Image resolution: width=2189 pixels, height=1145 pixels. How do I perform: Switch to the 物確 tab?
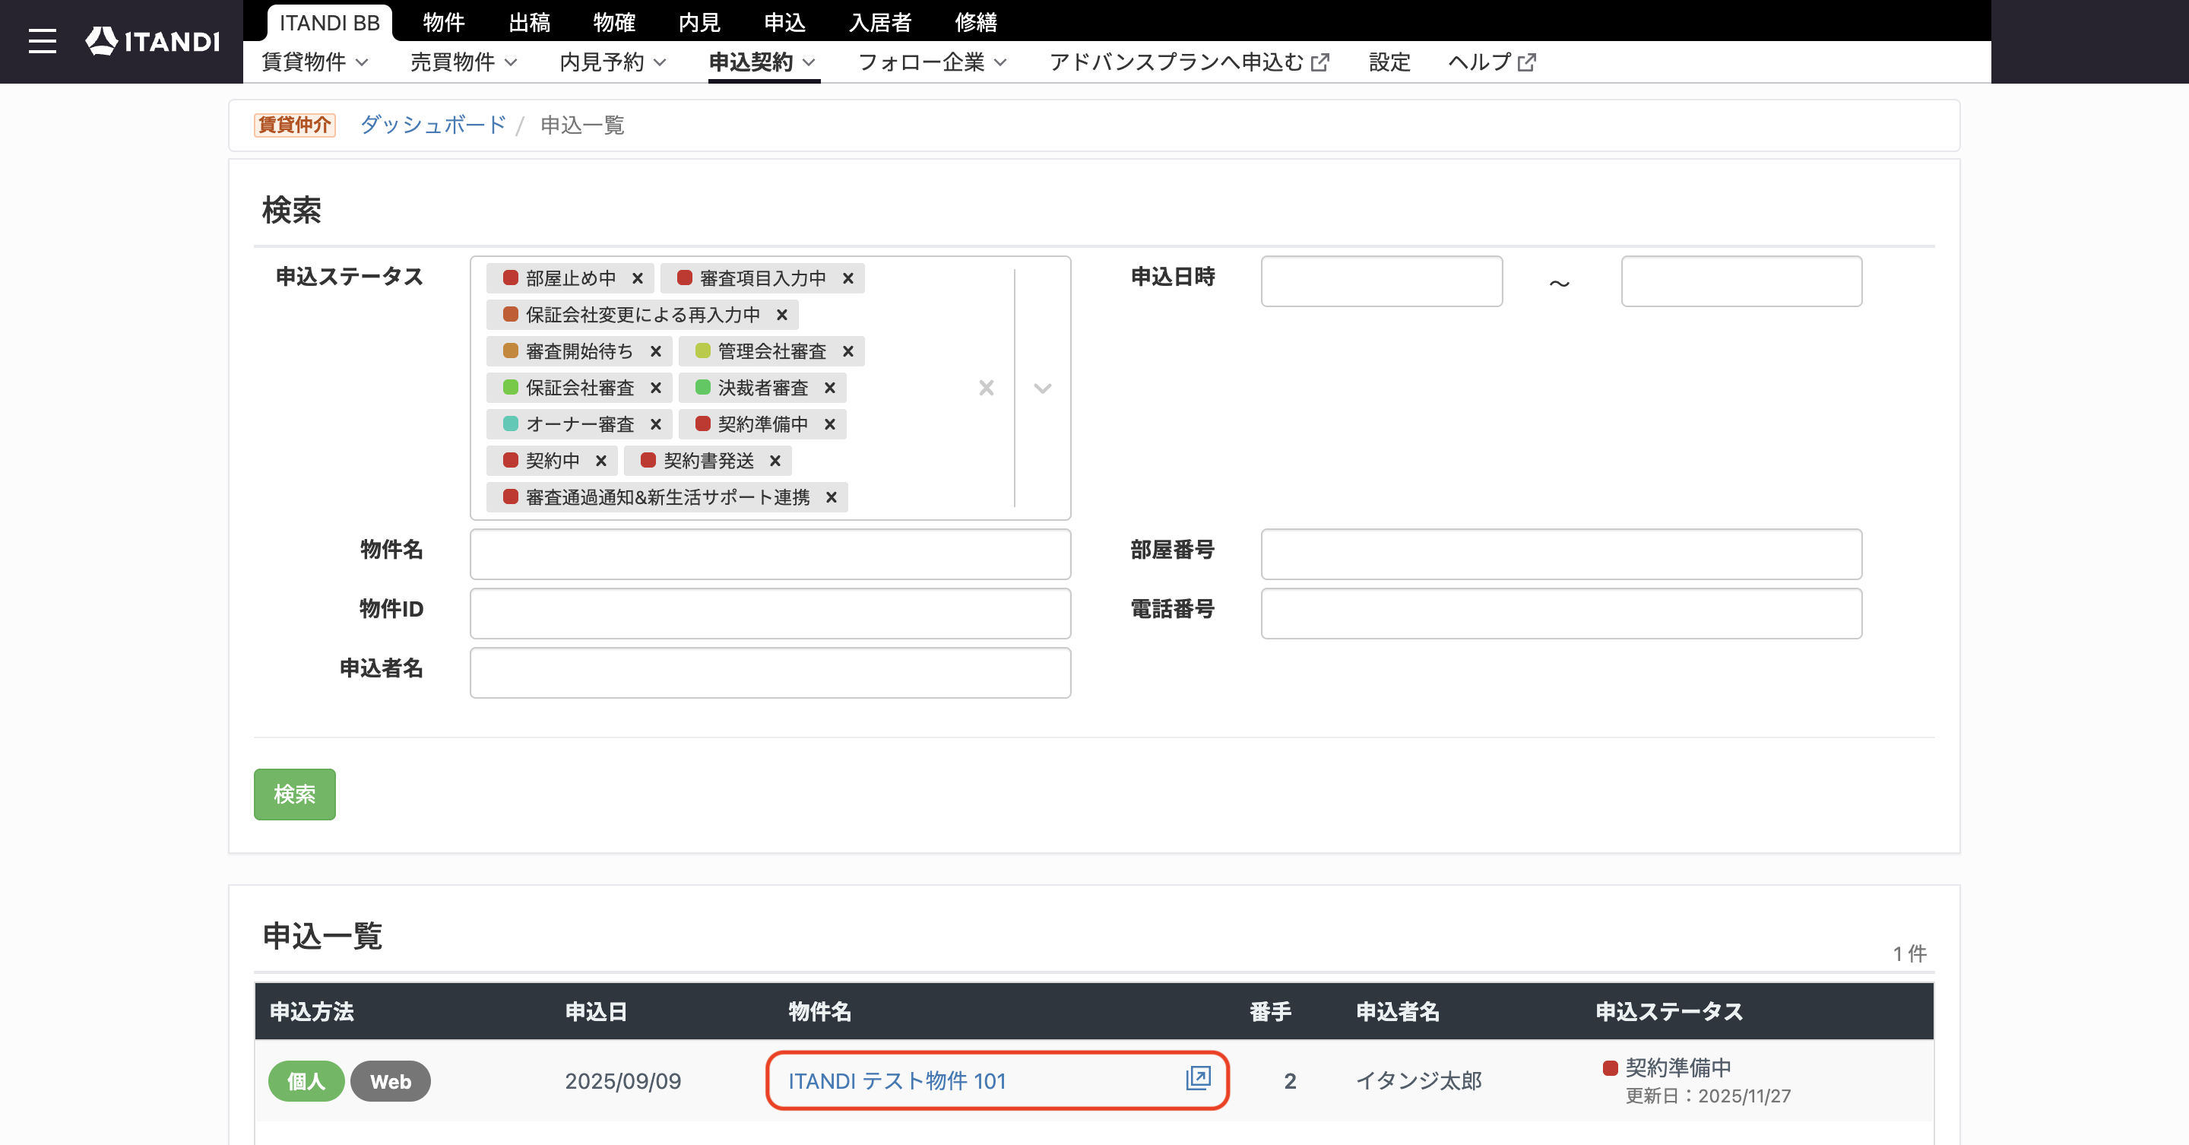pyautogui.click(x=613, y=22)
